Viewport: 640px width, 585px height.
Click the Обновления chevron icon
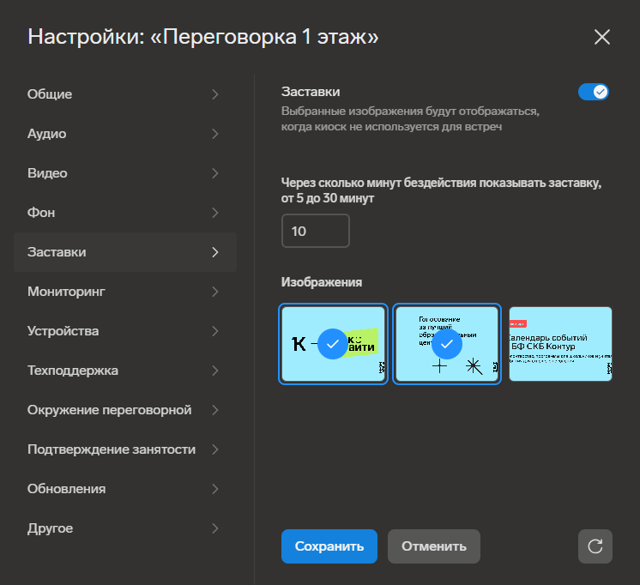[x=215, y=489]
